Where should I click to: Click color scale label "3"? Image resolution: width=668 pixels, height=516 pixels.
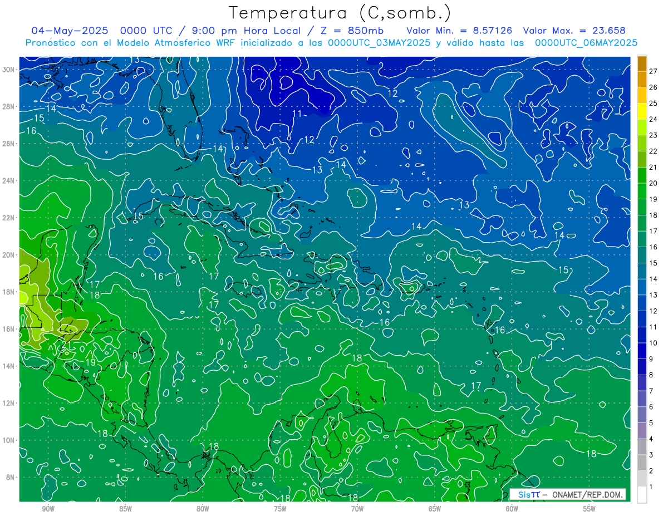coord(651,455)
